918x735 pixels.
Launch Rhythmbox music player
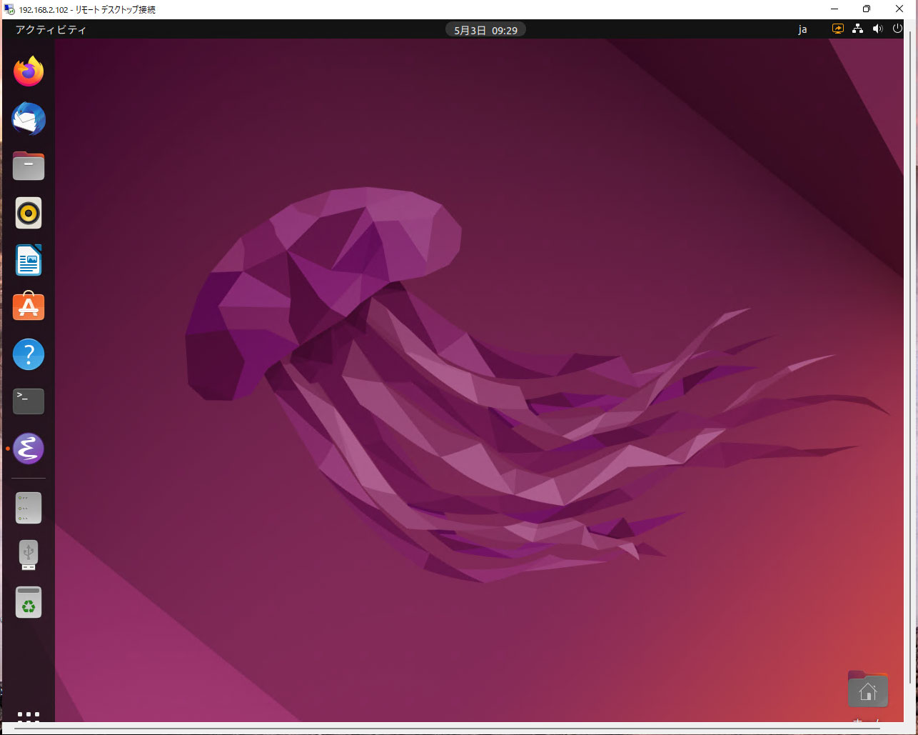click(x=29, y=213)
